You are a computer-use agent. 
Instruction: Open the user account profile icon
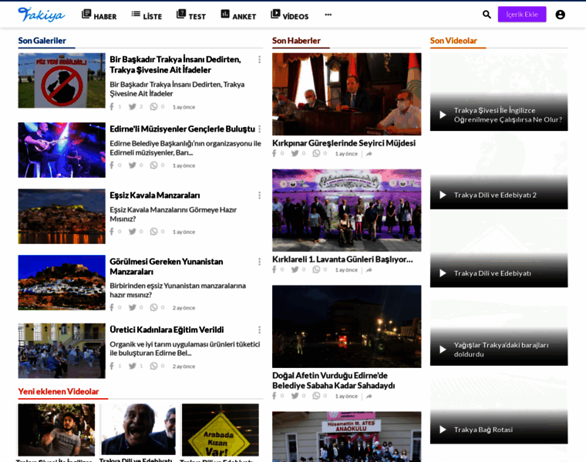[560, 15]
